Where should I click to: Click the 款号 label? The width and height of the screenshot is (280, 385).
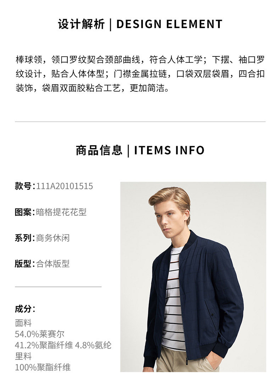click(23, 186)
